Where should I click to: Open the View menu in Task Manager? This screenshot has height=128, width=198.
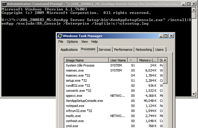(x=84, y=42)
